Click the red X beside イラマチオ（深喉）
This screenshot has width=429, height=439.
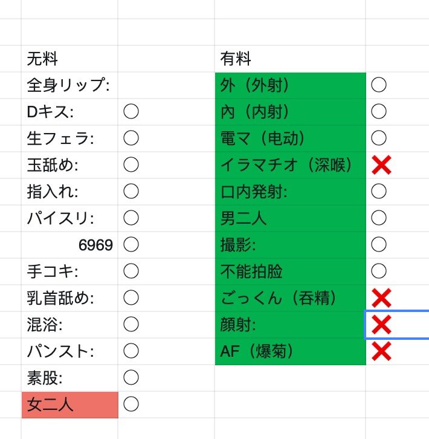381,165
